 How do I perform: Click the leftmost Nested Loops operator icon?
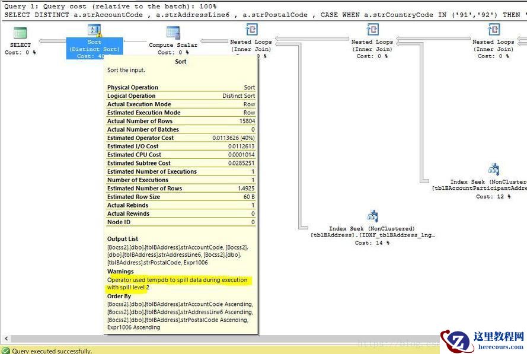pyautogui.click(x=251, y=30)
